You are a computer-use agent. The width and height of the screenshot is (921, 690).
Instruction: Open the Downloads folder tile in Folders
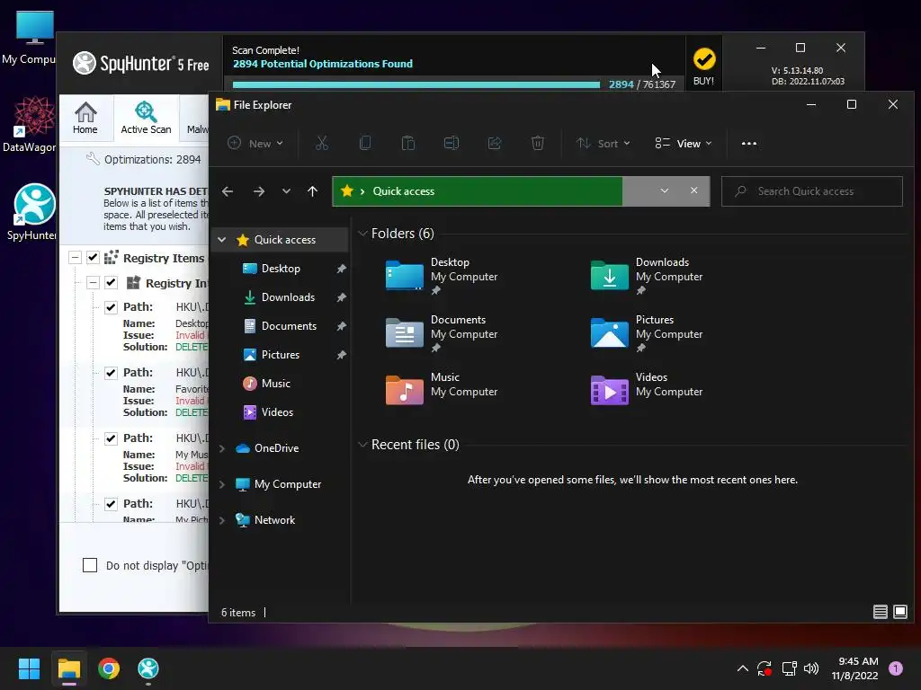click(647, 276)
